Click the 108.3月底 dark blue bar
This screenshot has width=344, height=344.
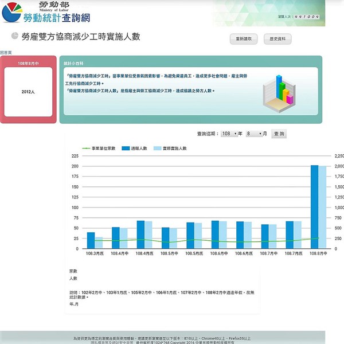click(91, 240)
